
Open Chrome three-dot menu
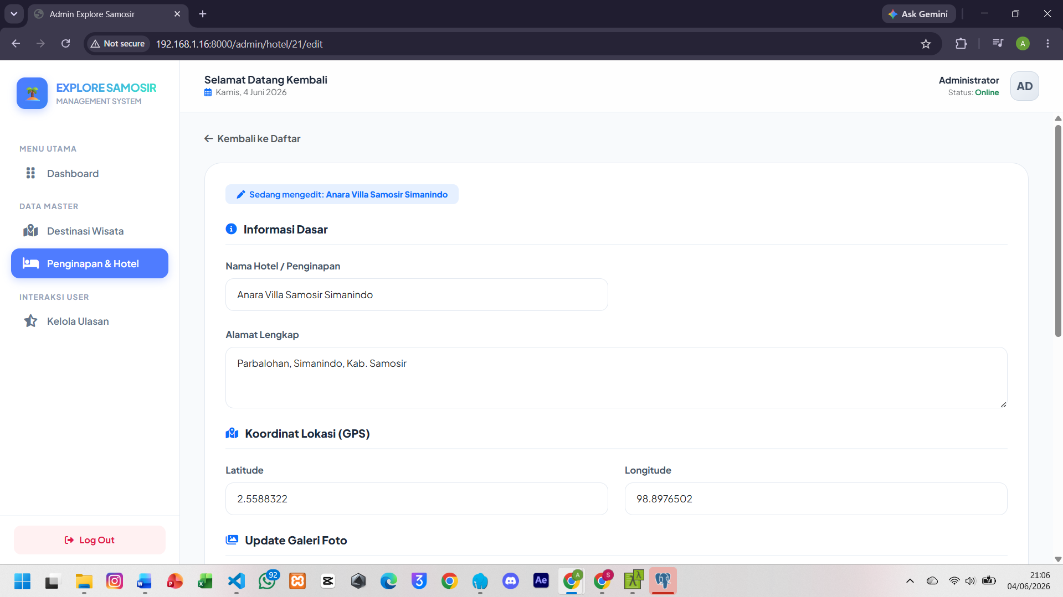tap(1047, 44)
